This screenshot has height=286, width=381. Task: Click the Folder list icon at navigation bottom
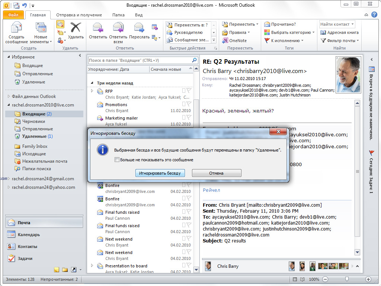pyautogui.click(x=65, y=270)
